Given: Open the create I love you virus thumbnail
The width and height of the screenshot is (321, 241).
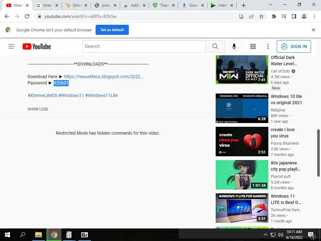Looking at the screenshot, I should 242,142.
